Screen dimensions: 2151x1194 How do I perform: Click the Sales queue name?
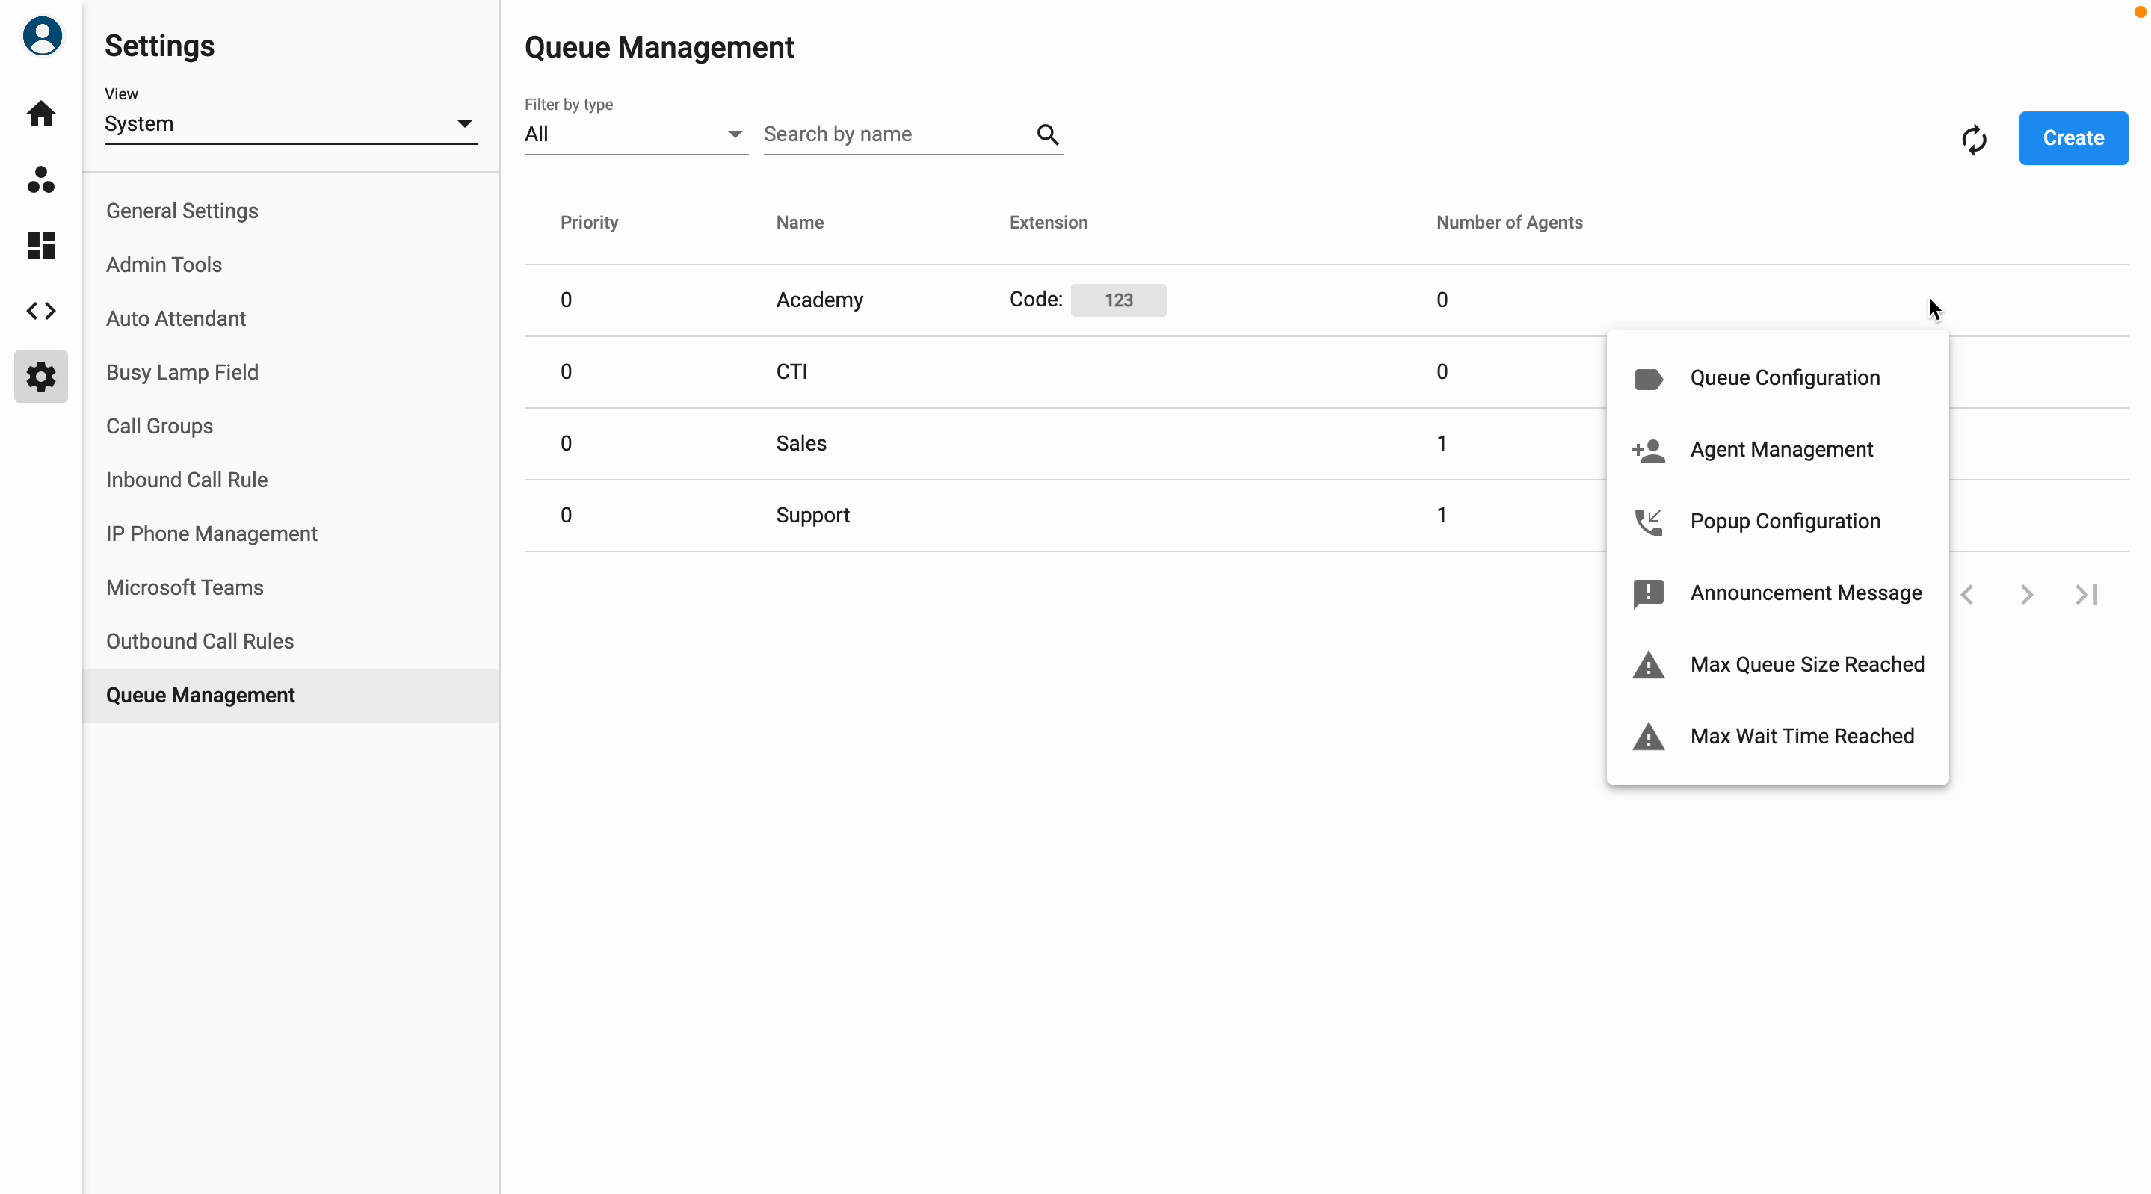pyautogui.click(x=800, y=445)
